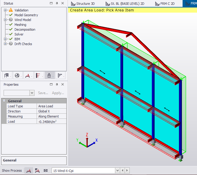The width and height of the screenshot is (197, 175).
Task: Click the Save... button in Properties
Action: [x=43, y=93]
